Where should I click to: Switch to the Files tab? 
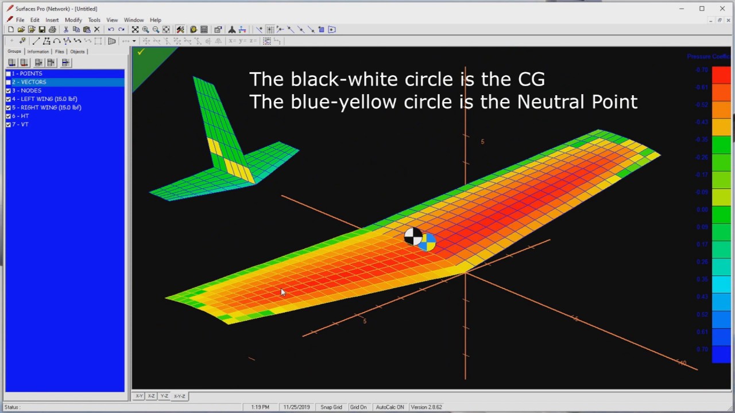(x=59, y=52)
